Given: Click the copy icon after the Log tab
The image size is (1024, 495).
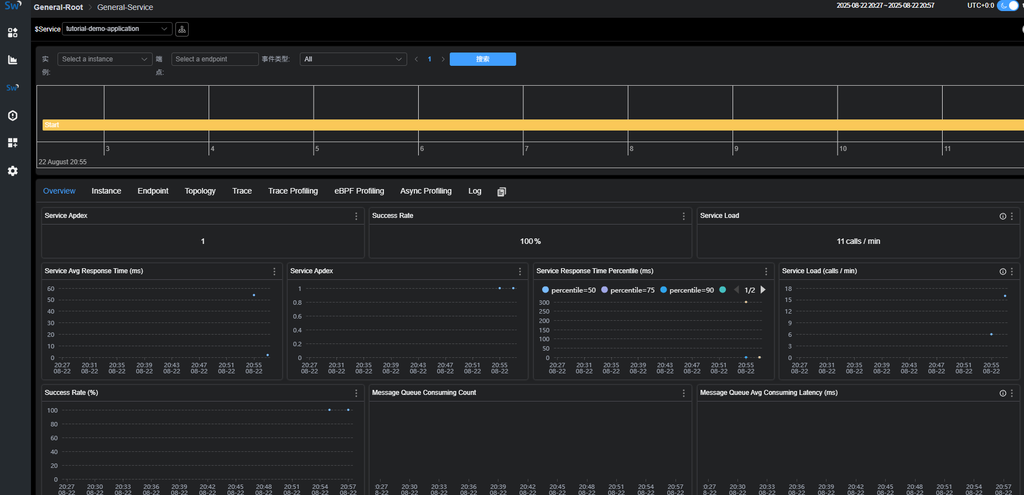Looking at the screenshot, I should [501, 192].
